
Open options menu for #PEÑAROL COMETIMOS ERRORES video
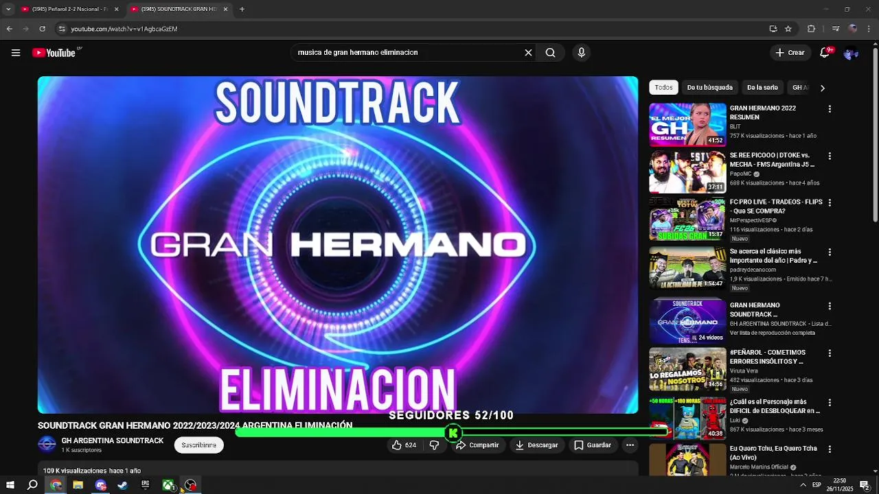click(x=830, y=353)
